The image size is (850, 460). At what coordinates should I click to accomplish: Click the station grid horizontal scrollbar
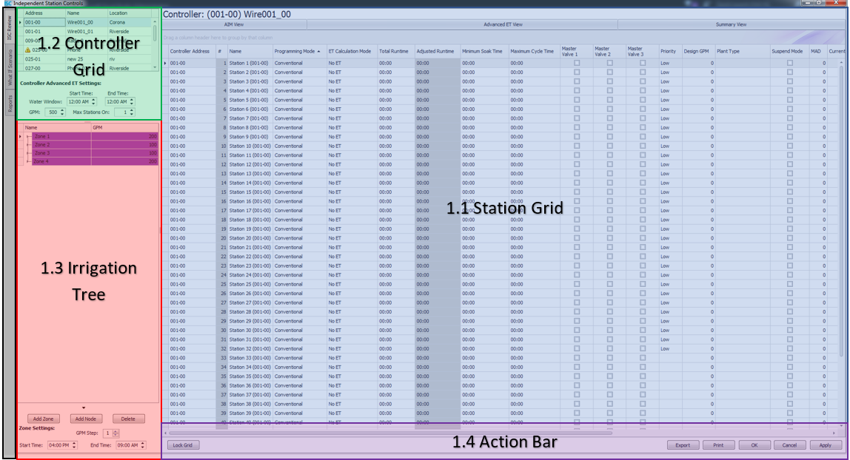click(x=390, y=433)
